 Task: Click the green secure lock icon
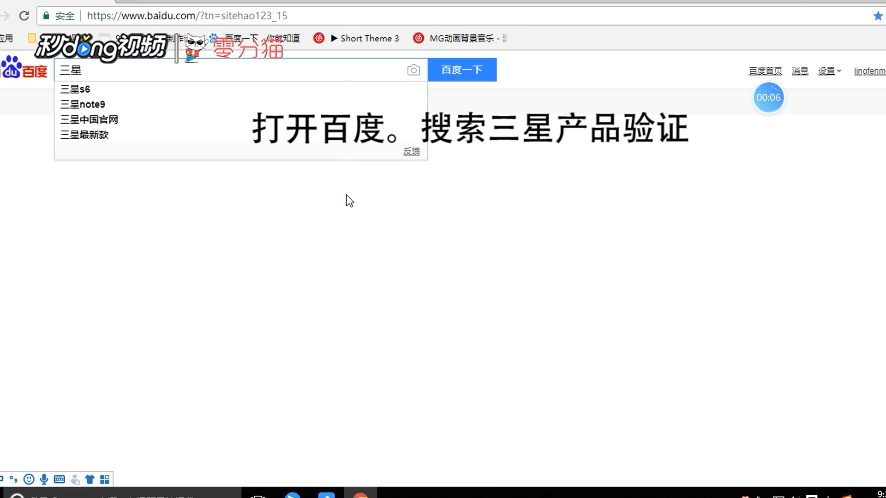tap(46, 16)
